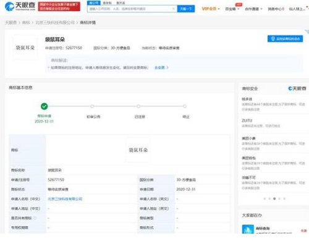Click the monitor icon on blue button

pos(273,39)
